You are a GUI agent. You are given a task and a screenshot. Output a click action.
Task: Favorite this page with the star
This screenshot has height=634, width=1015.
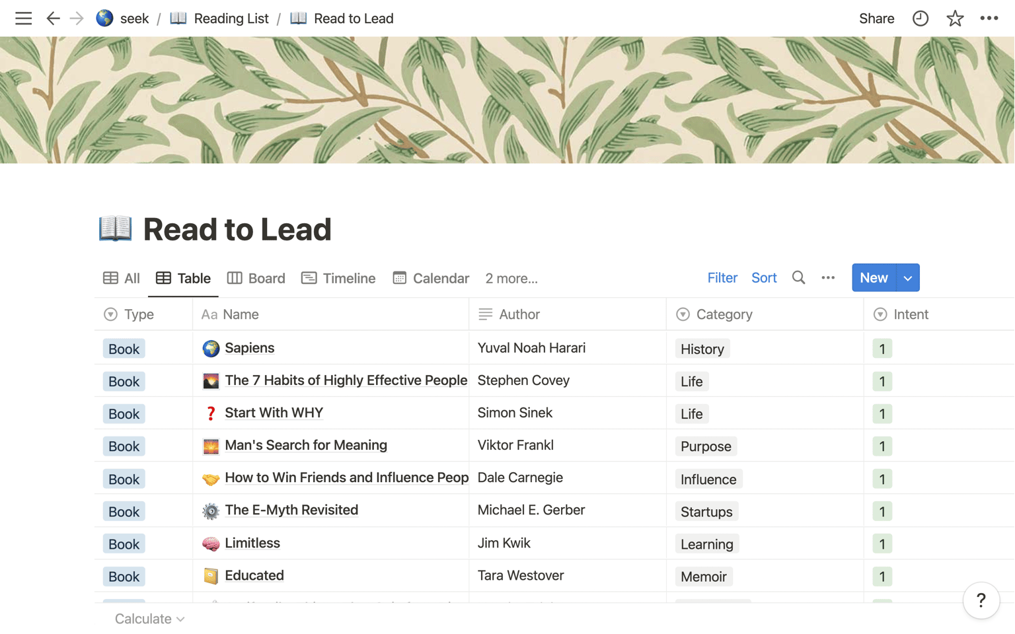[955, 18]
